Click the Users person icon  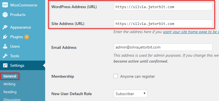pos(5,46)
